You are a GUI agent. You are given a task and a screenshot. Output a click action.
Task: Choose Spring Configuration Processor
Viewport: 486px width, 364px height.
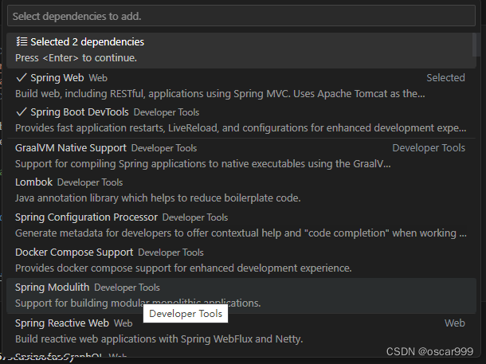point(241,225)
